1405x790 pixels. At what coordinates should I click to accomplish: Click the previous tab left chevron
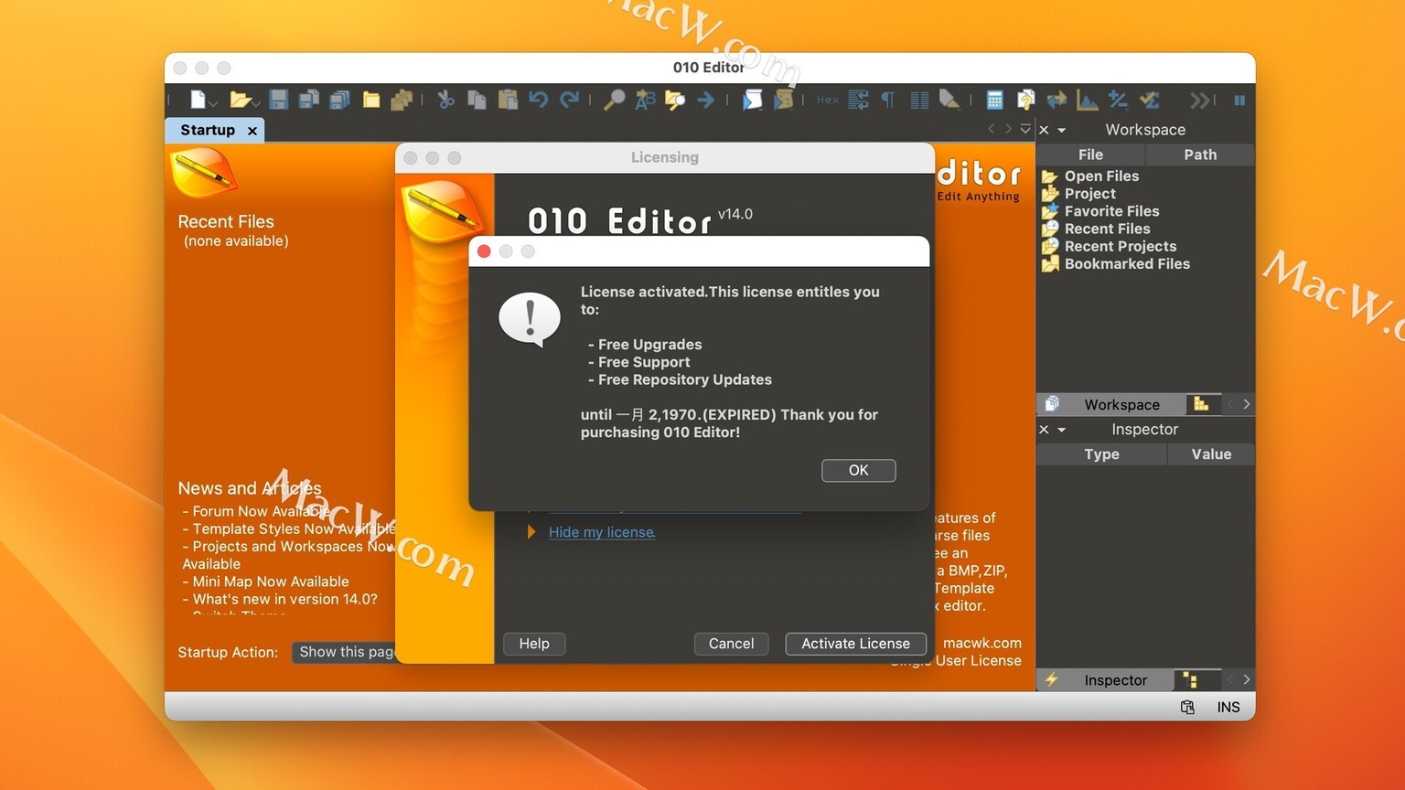[x=991, y=129]
